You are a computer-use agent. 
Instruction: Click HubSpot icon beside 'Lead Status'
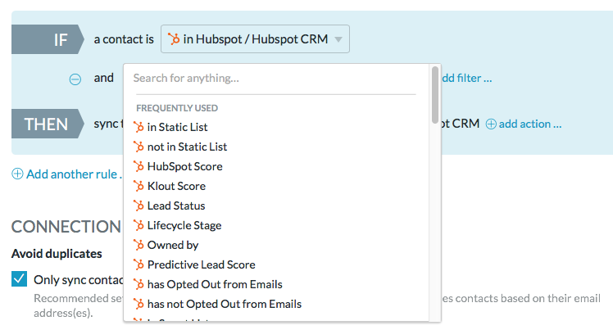(x=138, y=206)
